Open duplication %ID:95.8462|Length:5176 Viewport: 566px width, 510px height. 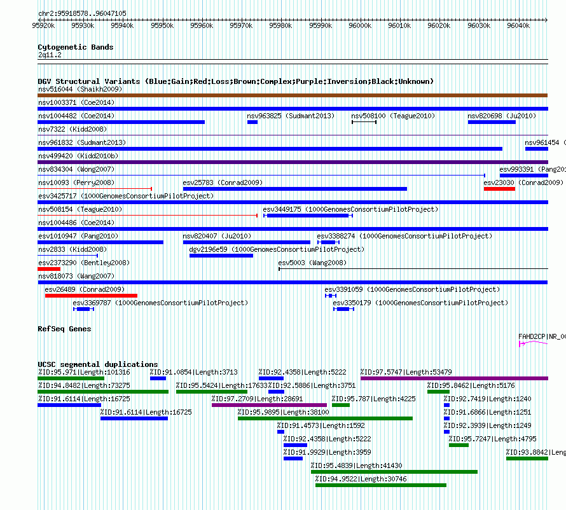click(x=471, y=385)
